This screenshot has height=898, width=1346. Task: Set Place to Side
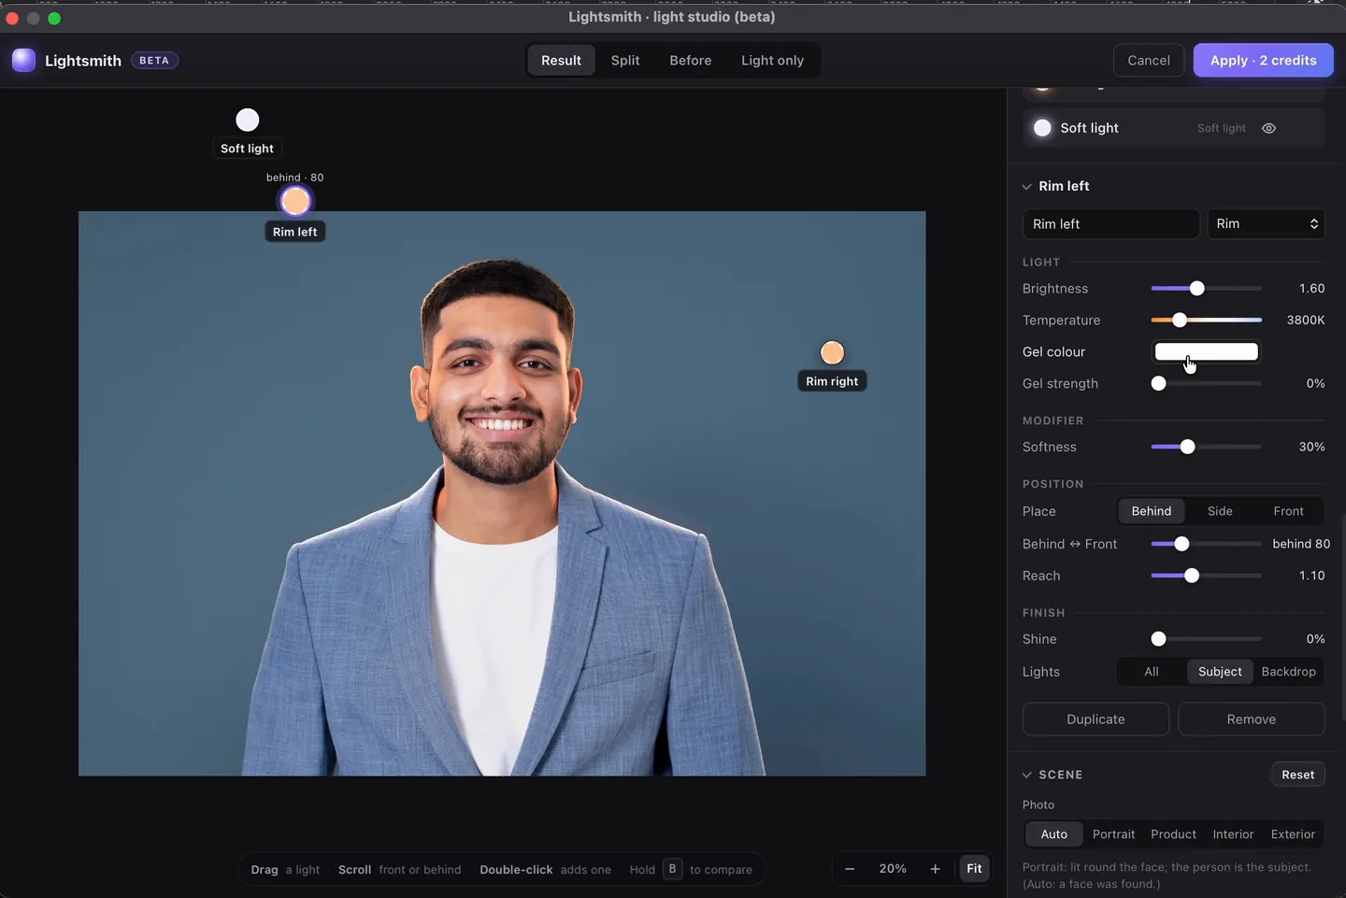coord(1220,511)
